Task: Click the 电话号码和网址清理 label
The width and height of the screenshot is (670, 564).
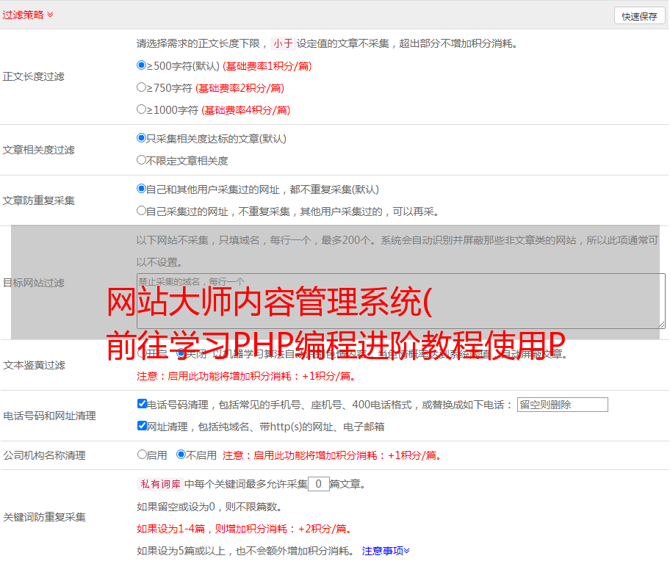Action: pyautogui.click(x=49, y=416)
